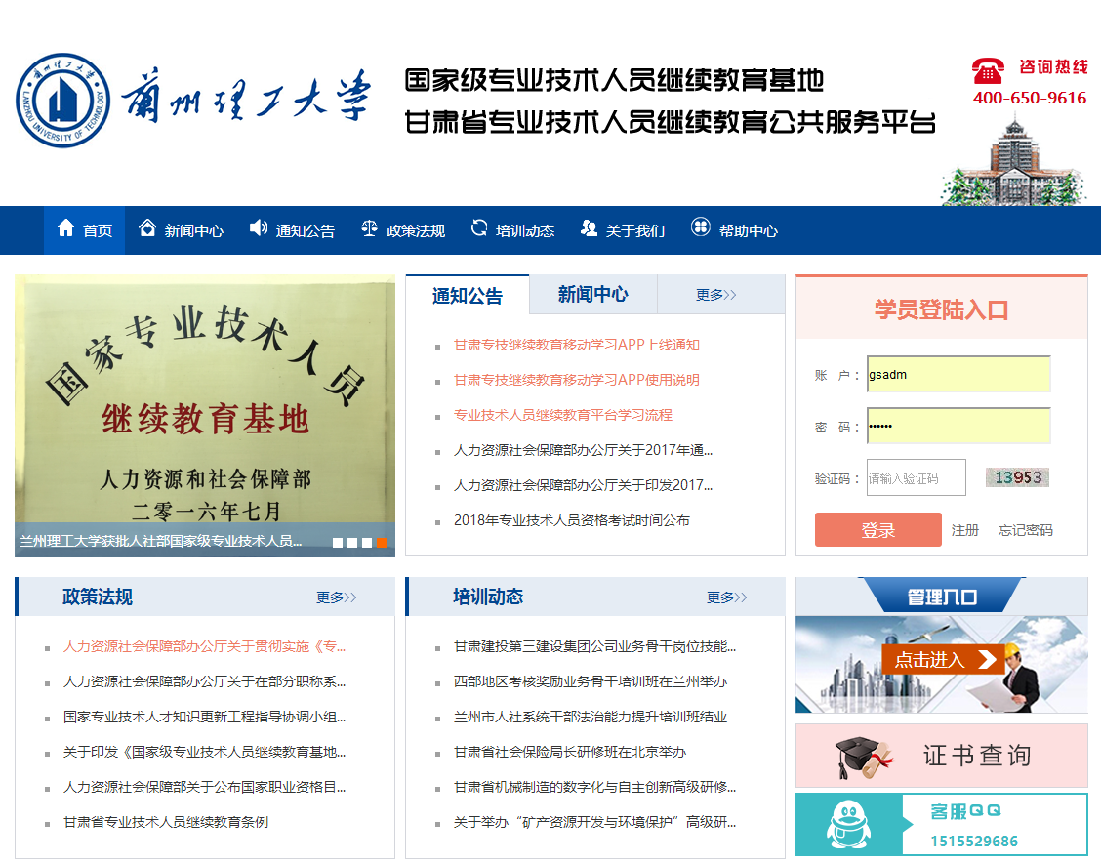The width and height of the screenshot is (1101, 864).
Task: Open training news 关于举办矿产资源开发与环境保护高级研
Action: [594, 823]
